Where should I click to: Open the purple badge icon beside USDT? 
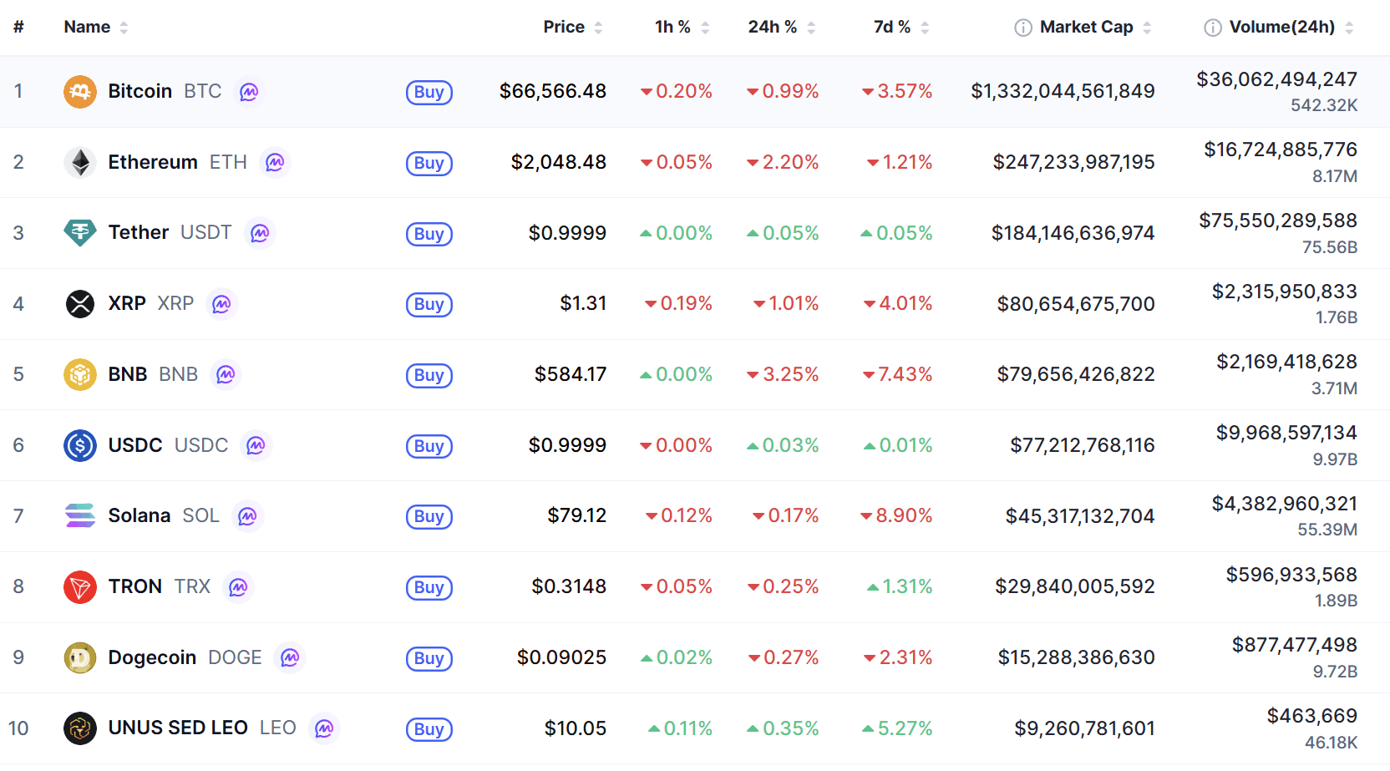[260, 233]
